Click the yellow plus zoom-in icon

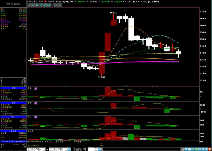(x=196, y=149)
